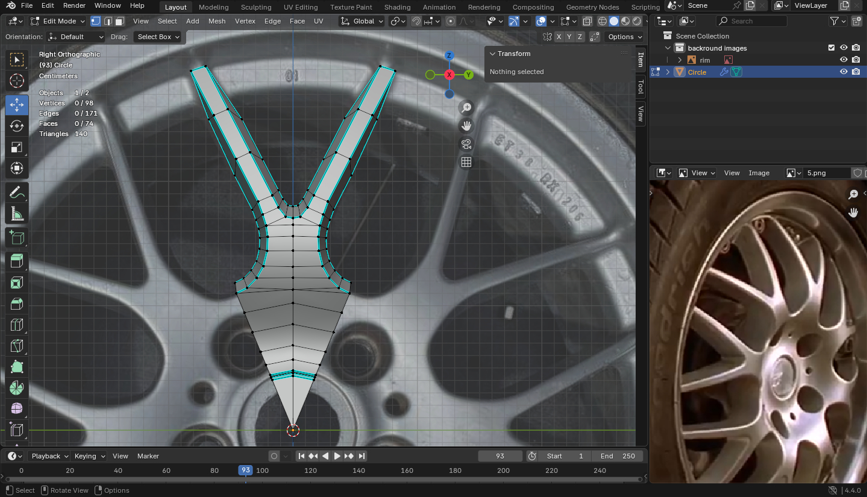Image resolution: width=867 pixels, height=497 pixels.
Task: Select the Knife tool
Action: tap(17, 346)
